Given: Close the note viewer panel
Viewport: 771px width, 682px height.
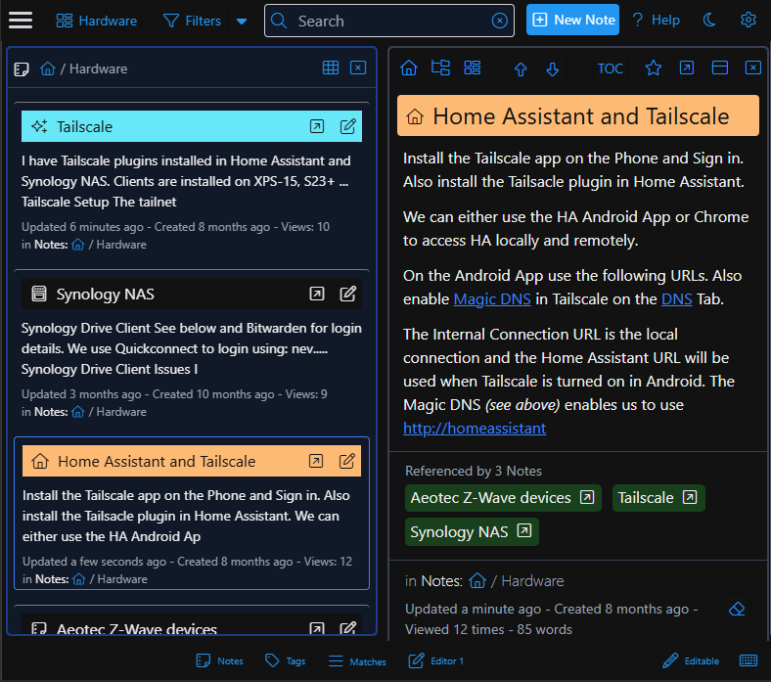Looking at the screenshot, I should tap(752, 68).
